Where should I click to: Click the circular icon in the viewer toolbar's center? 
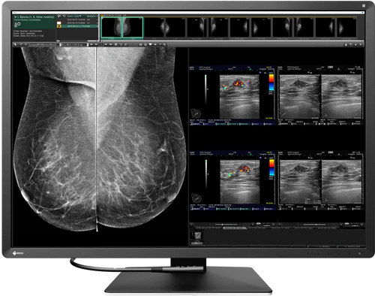[140, 44]
